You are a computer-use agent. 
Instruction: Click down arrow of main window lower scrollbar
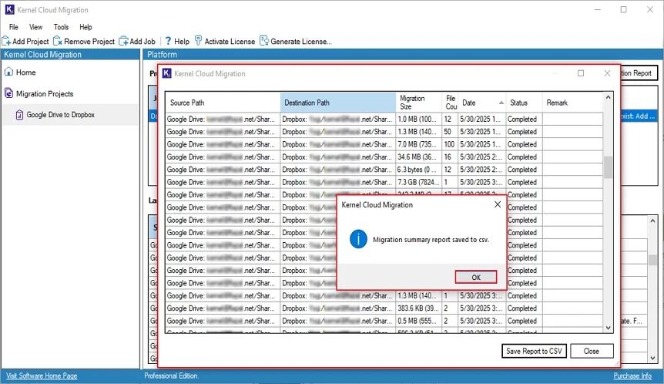tap(652, 358)
